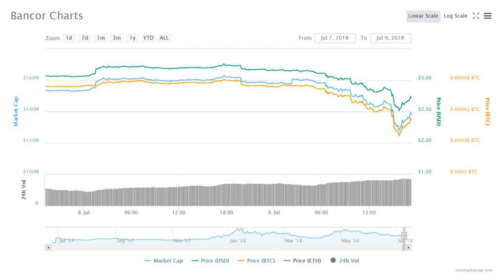The image size is (500, 277).
Task: Set zoom range to 3m
Action: point(117,38)
